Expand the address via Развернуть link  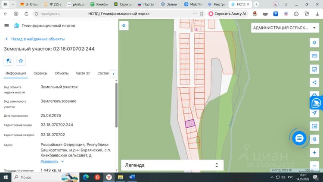coord(52,161)
